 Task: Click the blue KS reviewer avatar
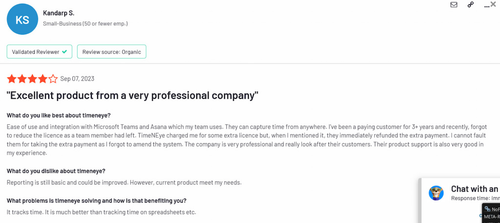pos(22,20)
